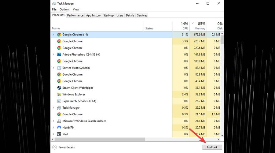Click the 20.7 MB memory value
Viewport: 275px width, 153px height.
tap(200, 128)
